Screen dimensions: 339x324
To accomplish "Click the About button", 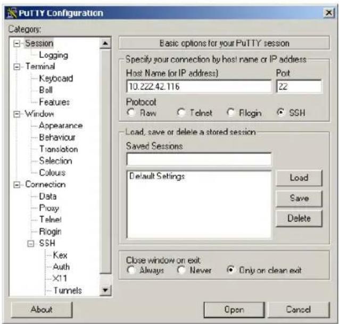I will (42, 310).
